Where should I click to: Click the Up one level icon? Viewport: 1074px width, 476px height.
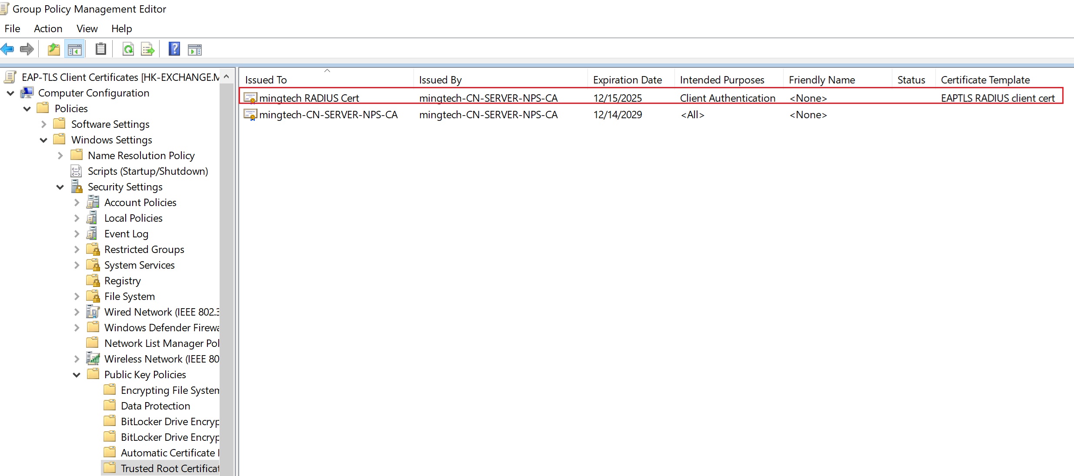click(53, 49)
